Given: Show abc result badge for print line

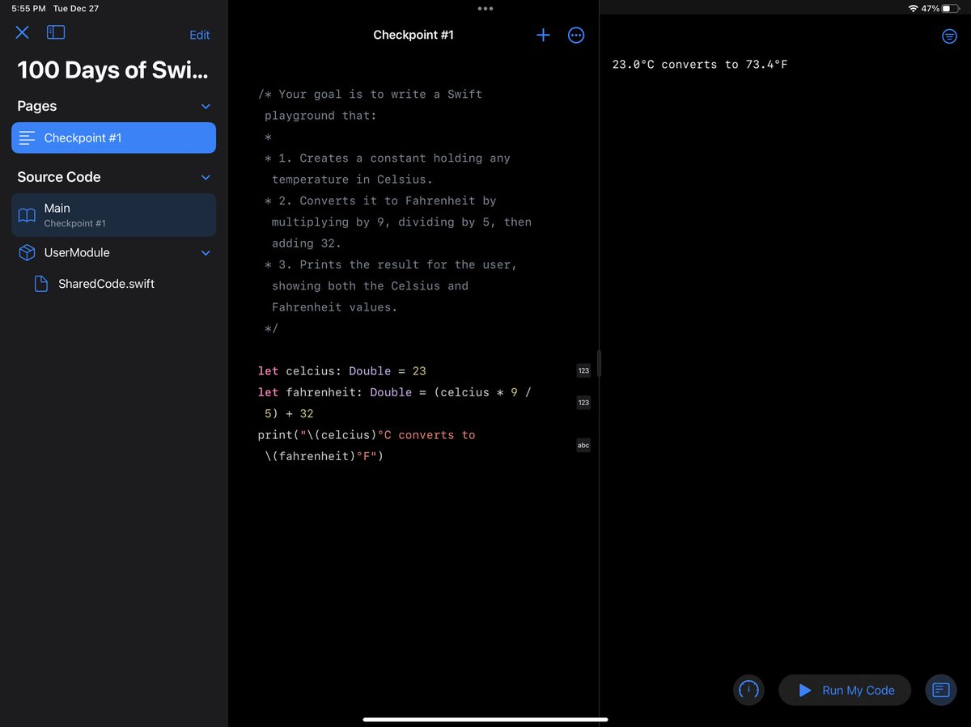Looking at the screenshot, I should (x=583, y=445).
